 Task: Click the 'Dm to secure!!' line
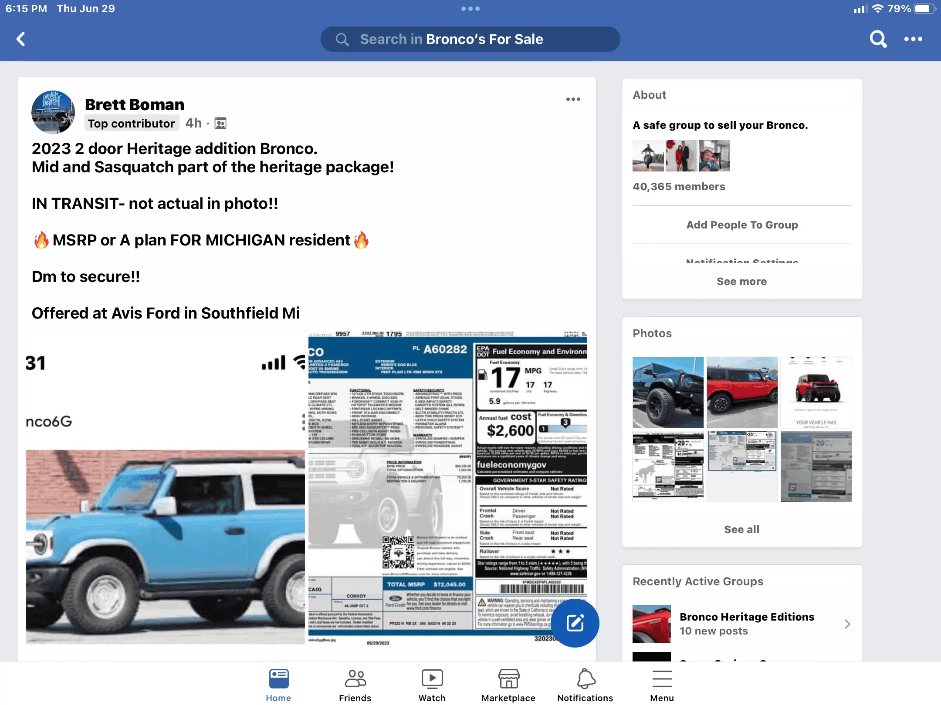coord(86,277)
